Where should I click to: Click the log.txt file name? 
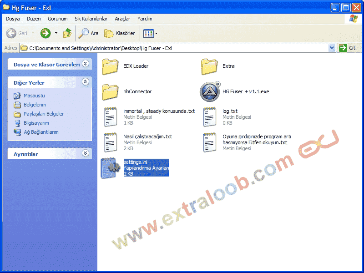tap(230, 111)
